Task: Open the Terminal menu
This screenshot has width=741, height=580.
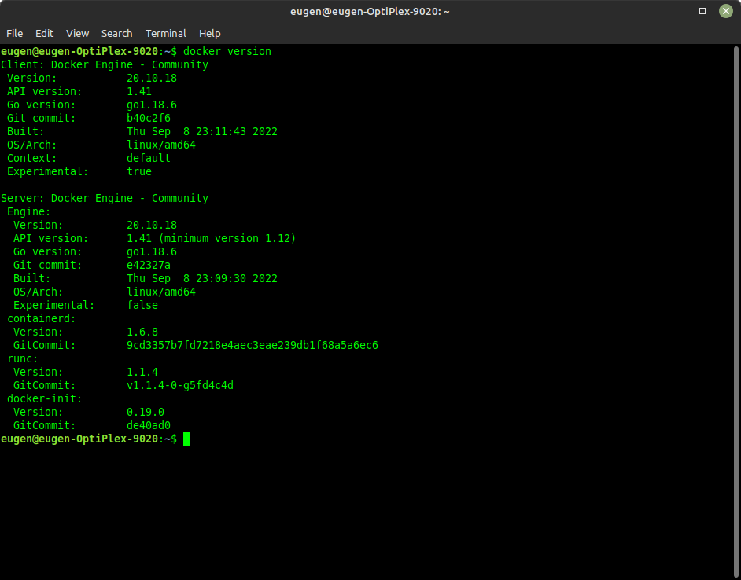Action: coord(166,33)
